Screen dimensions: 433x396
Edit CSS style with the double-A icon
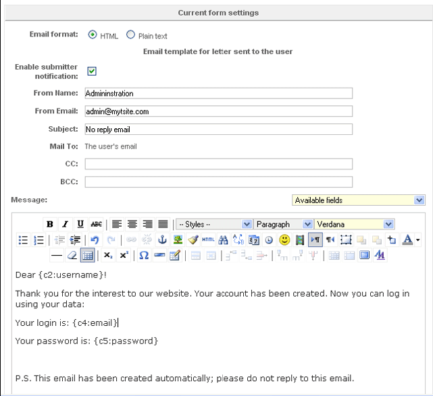[380, 256]
